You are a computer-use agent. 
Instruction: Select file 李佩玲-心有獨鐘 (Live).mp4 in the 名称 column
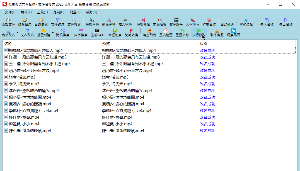(34, 111)
